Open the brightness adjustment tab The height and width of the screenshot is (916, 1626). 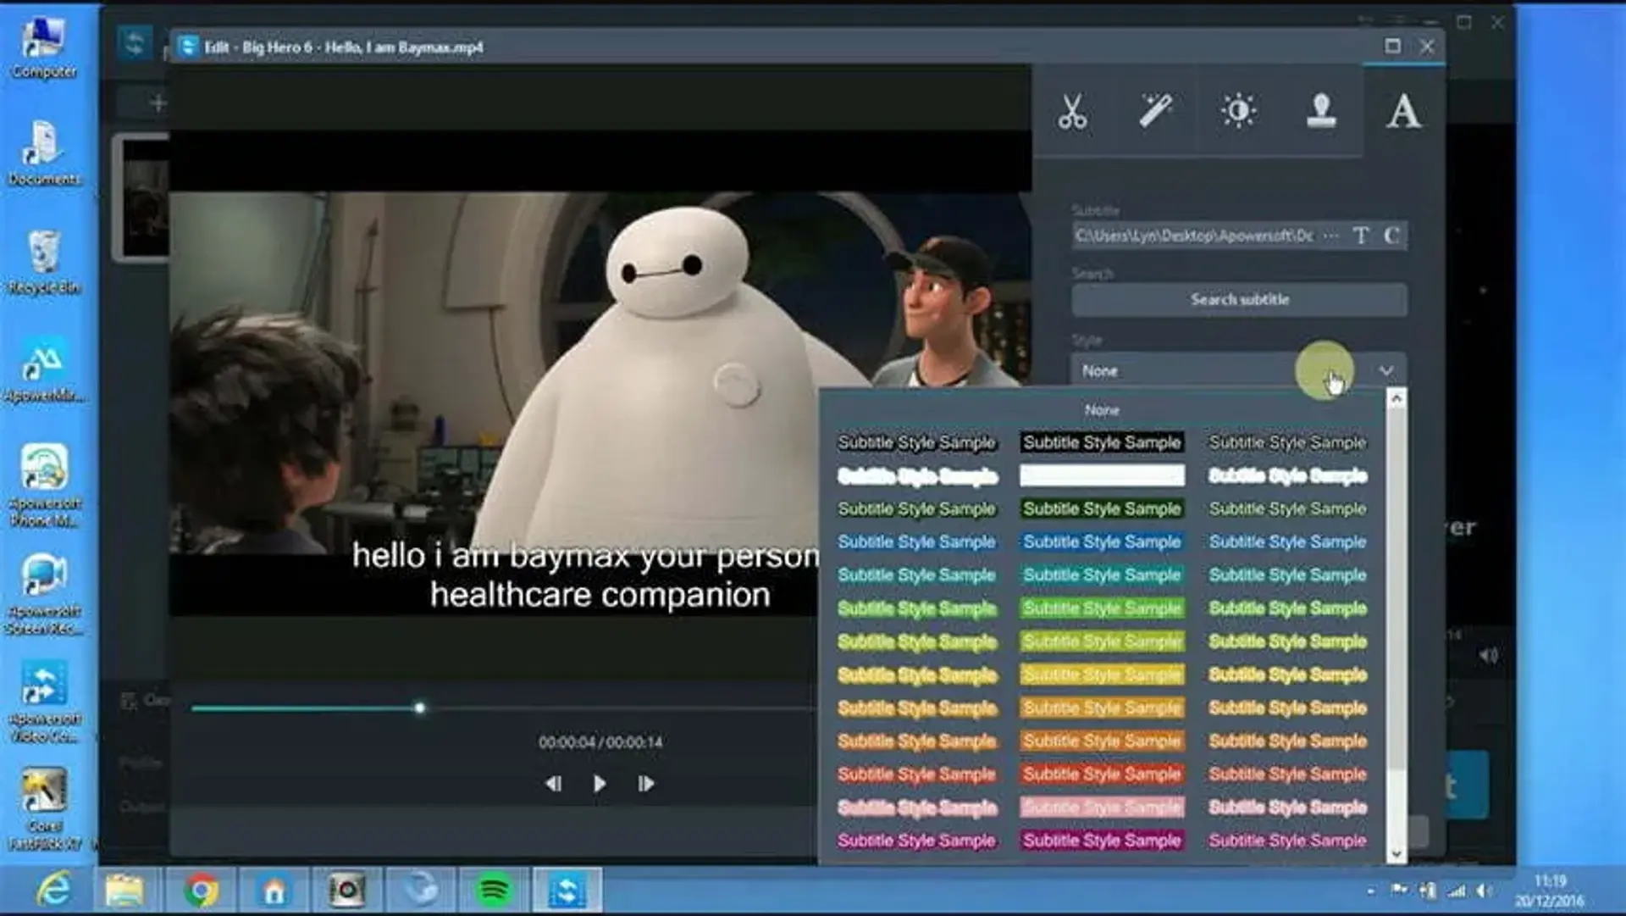tap(1238, 111)
